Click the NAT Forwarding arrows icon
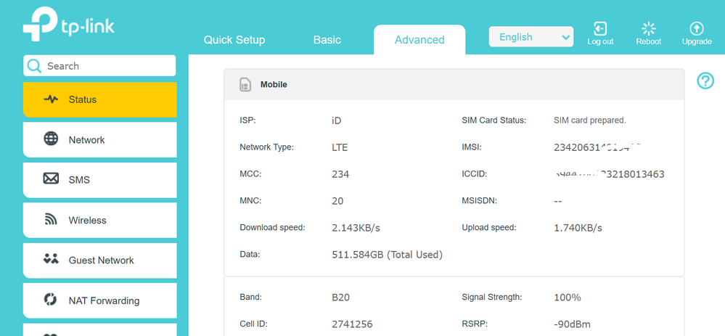 tap(50, 300)
